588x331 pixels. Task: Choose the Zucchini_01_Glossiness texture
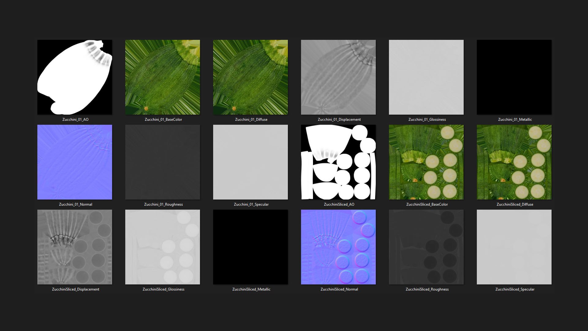pos(426,77)
